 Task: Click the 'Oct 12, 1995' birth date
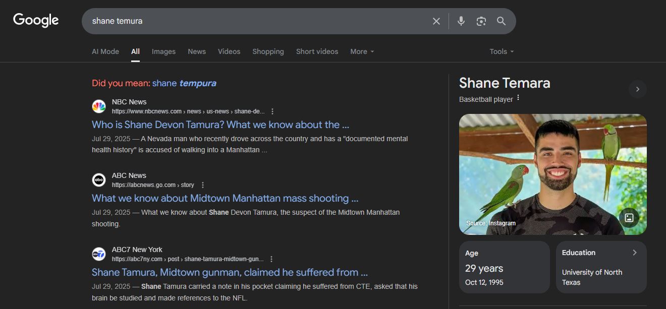[484, 282]
